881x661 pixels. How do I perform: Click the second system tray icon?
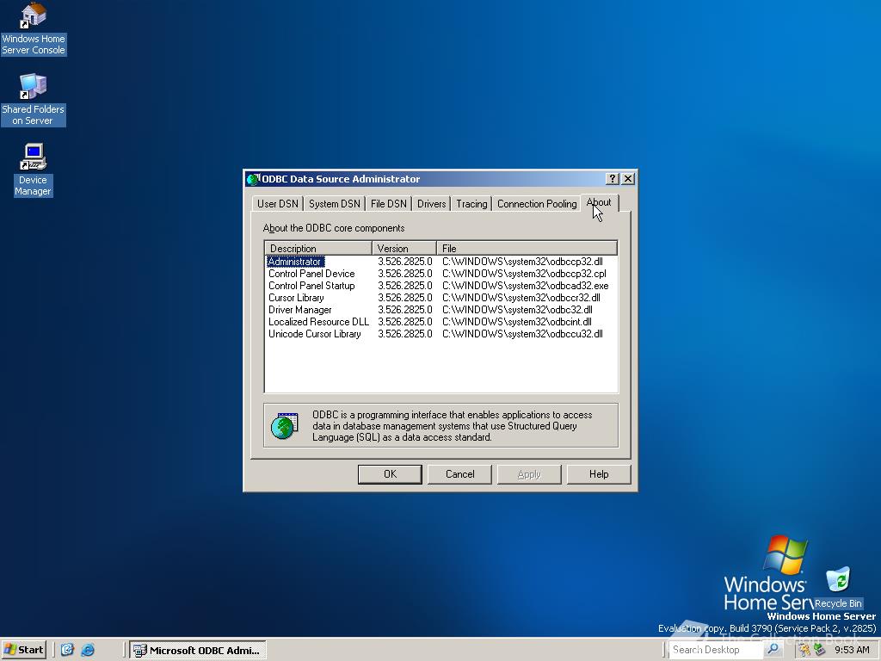coord(819,650)
